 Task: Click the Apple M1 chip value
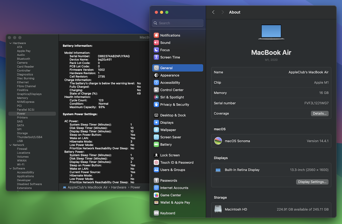click(x=321, y=83)
